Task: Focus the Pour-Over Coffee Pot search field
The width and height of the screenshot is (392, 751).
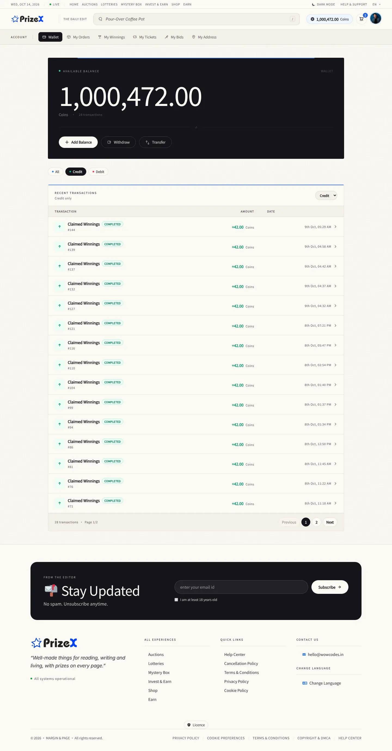Action: (x=196, y=19)
